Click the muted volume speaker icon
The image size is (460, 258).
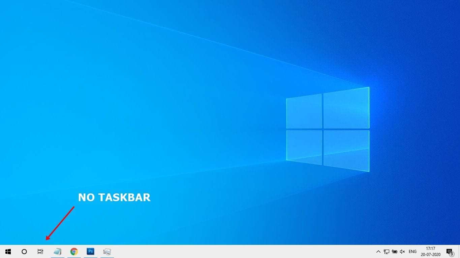tap(402, 252)
